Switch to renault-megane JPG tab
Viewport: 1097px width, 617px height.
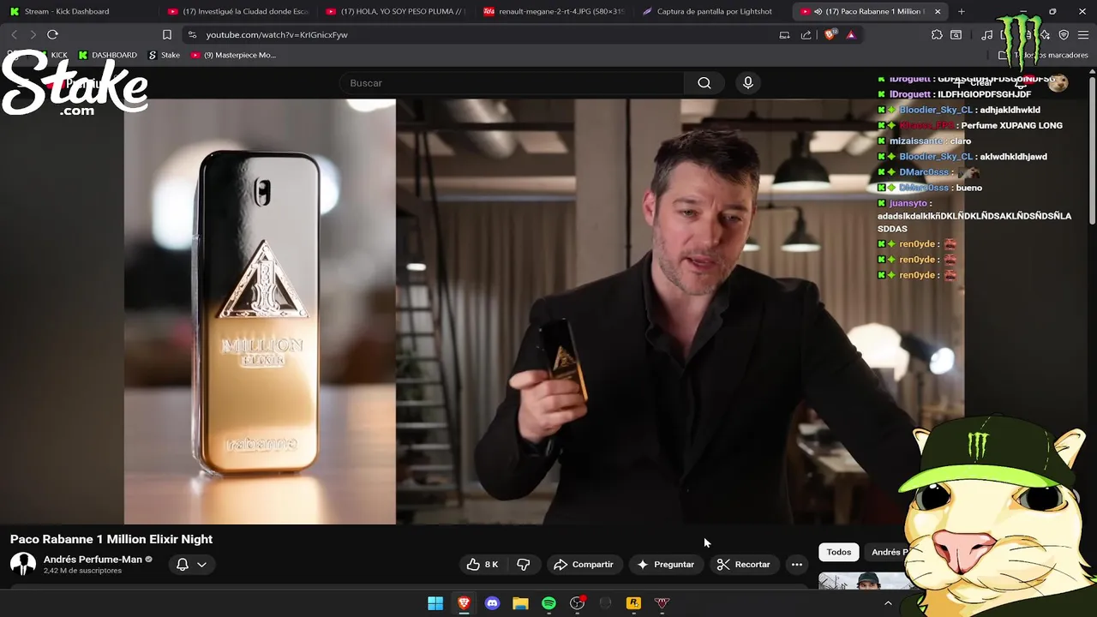[x=553, y=11]
